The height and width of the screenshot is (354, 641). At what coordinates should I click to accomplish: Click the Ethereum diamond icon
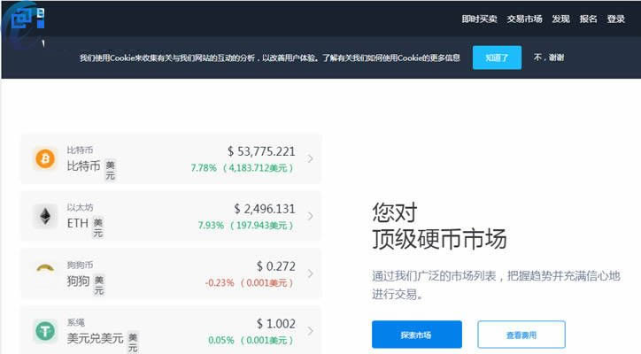pyautogui.click(x=44, y=216)
